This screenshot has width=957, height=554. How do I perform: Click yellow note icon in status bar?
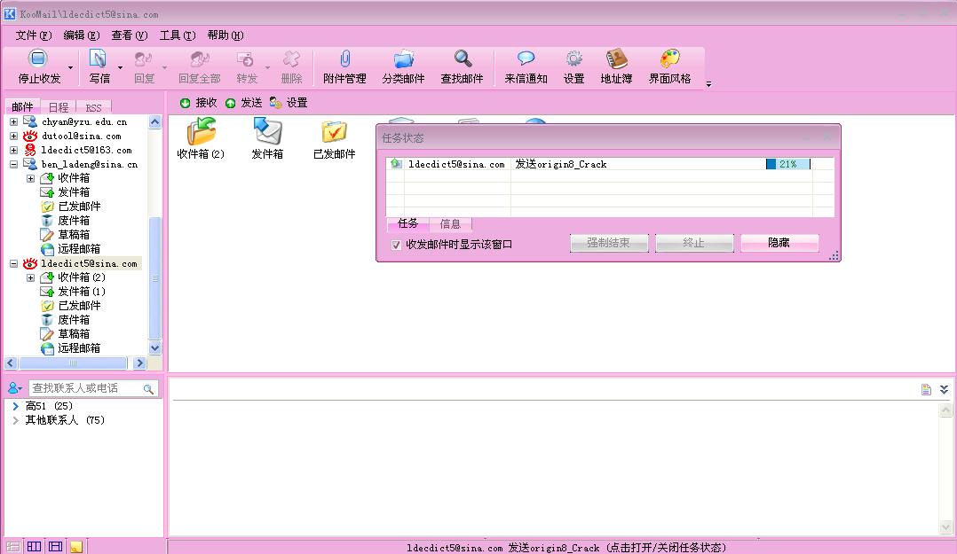click(75, 547)
